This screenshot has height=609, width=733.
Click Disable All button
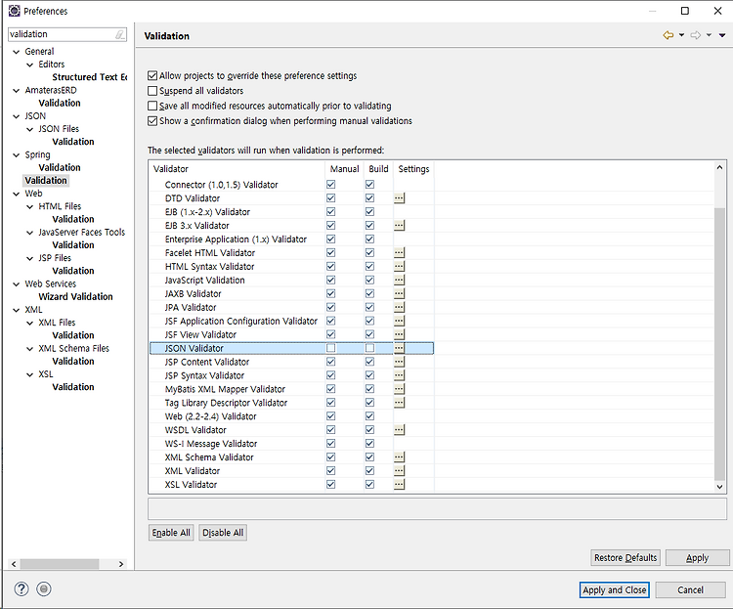click(x=223, y=533)
